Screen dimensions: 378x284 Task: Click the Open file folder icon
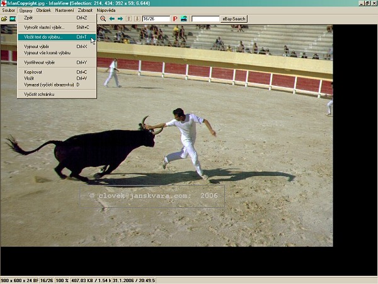pos(4,19)
